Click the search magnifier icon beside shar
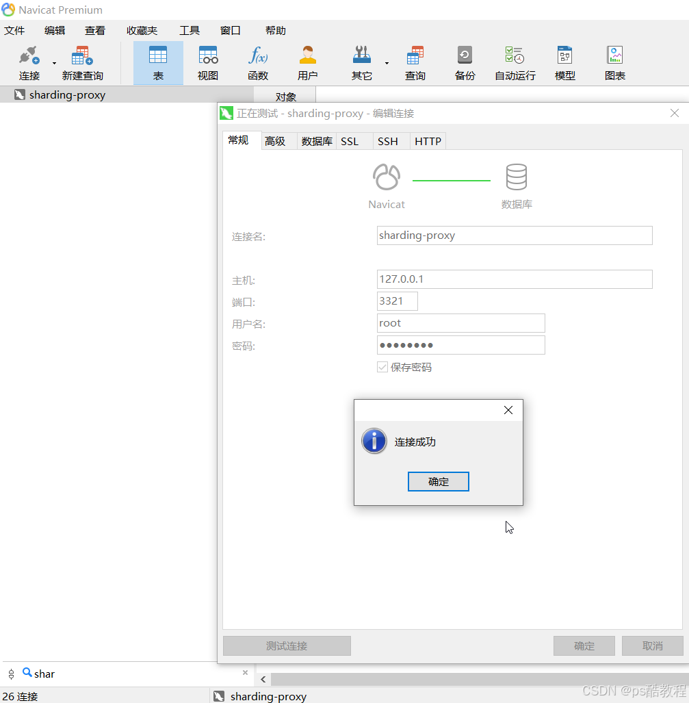689x703 pixels. pyautogui.click(x=27, y=672)
